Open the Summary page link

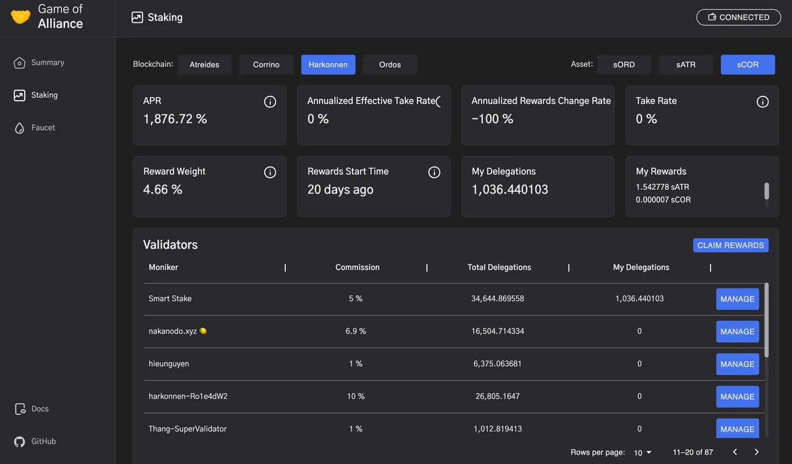pyautogui.click(x=48, y=62)
